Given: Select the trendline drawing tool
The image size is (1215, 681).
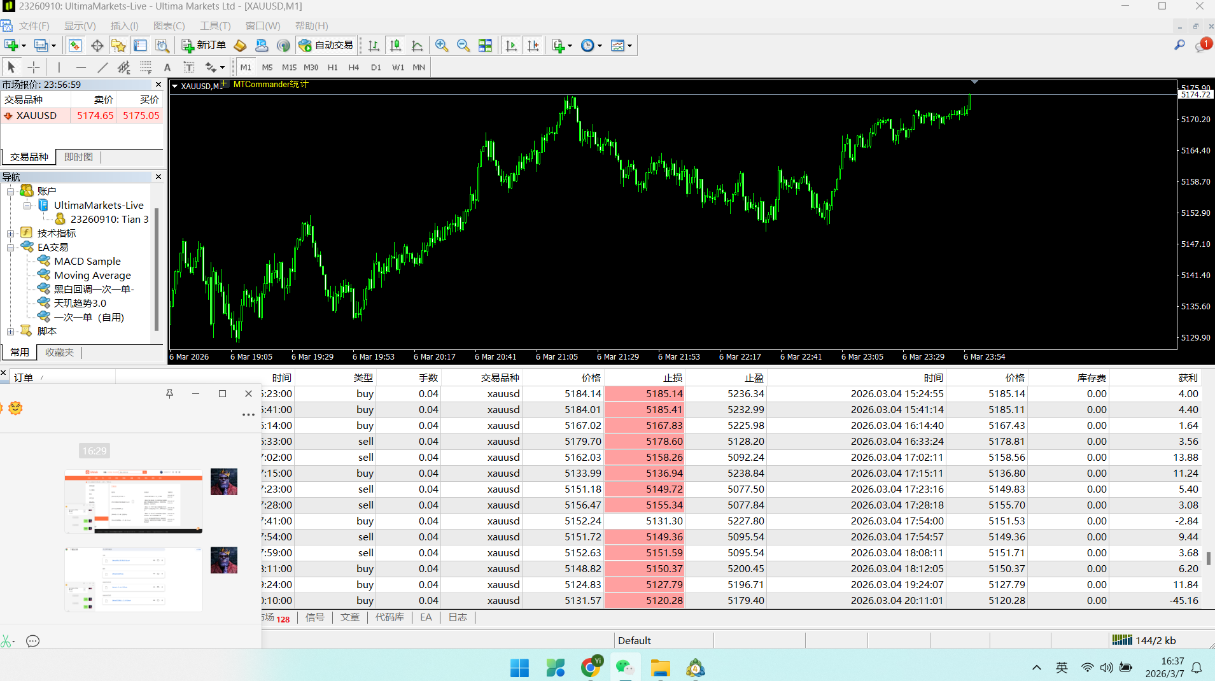Looking at the screenshot, I should click(x=102, y=67).
